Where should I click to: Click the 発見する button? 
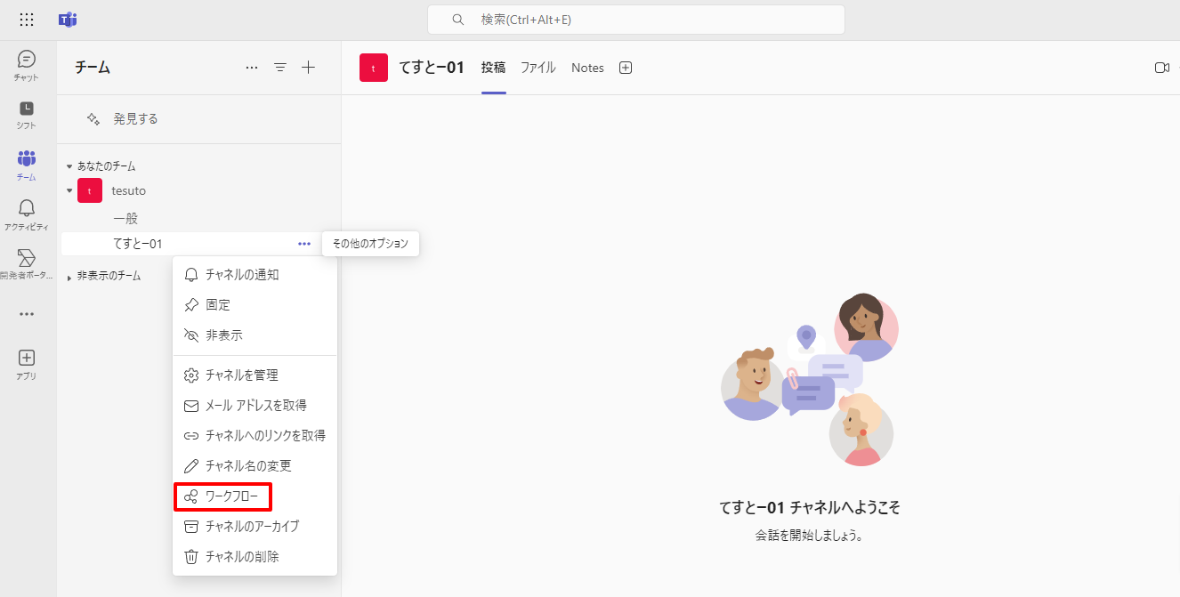click(x=123, y=119)
